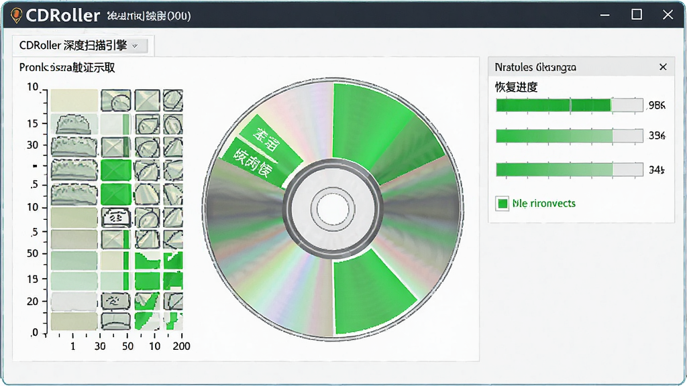Select the bright green sector at disc bottom
Screen dimensions: 687x386
coord(372,292)
